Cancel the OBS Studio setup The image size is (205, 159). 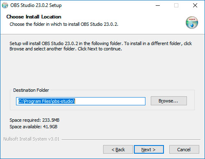(x=184, y=150)
